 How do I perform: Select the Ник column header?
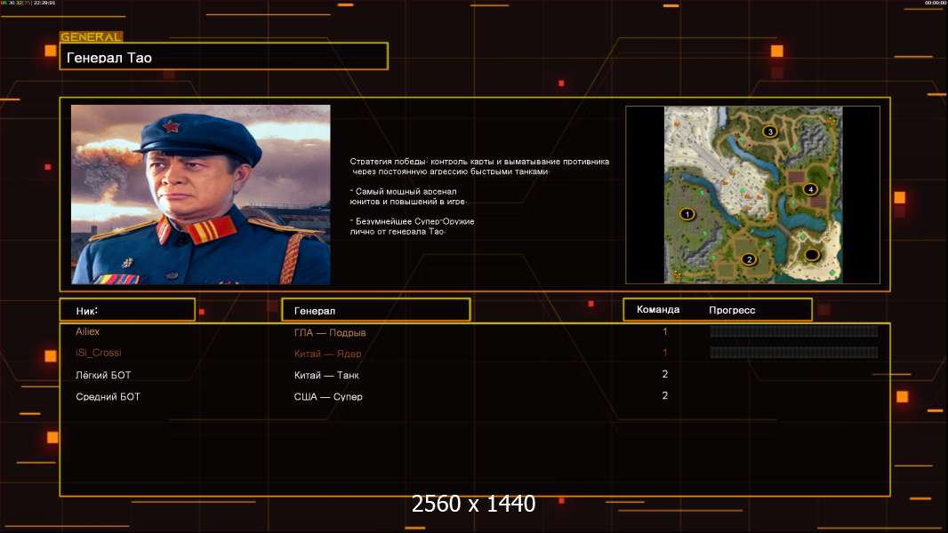127,310
